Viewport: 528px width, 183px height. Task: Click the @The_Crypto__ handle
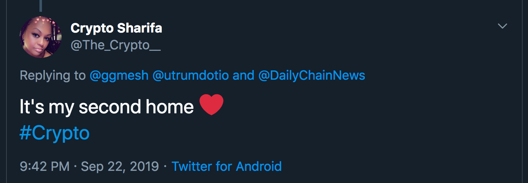click(115, 45)
